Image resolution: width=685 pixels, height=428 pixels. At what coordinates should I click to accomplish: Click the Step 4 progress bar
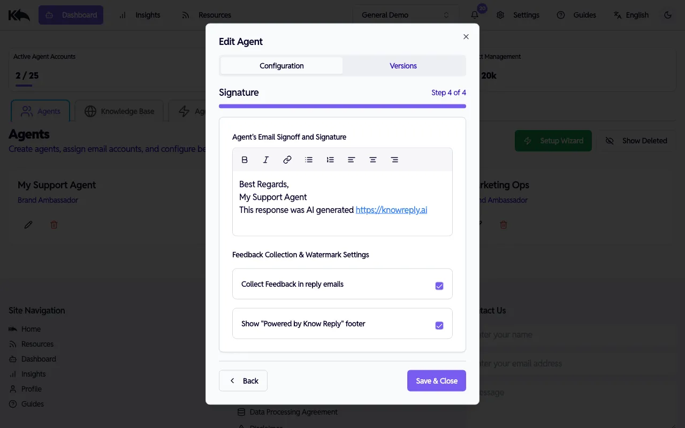click(x=342, y=106)
